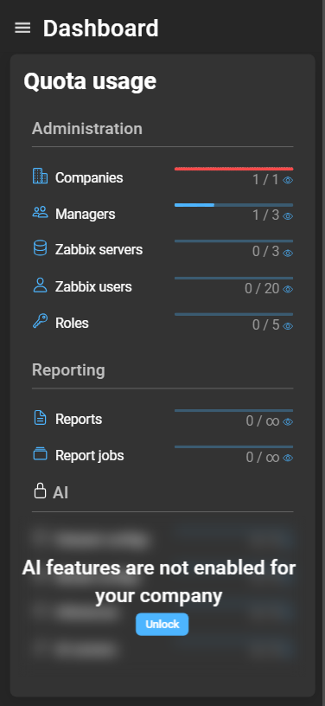Click the Zabbix users quota progress bar
The image size is (325, 706).
point(233,279)
